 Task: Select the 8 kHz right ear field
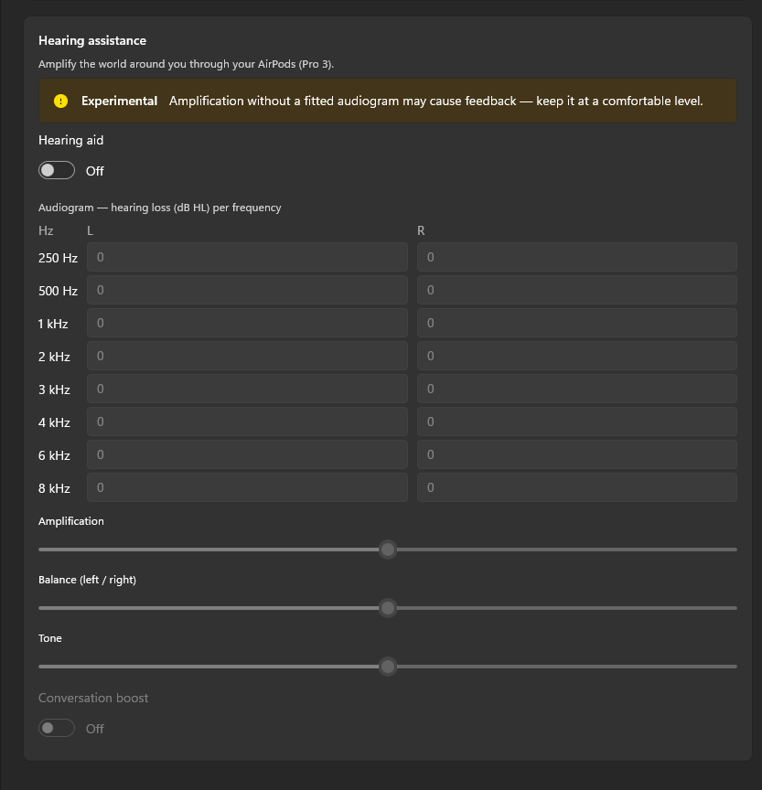click(x=577, y=487)
